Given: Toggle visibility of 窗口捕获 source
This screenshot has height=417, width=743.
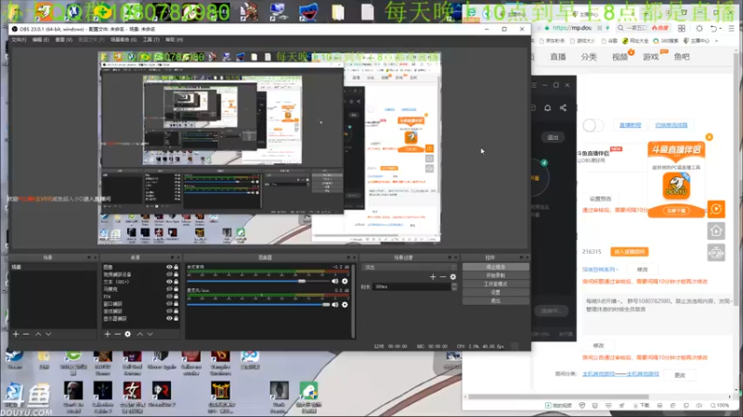Looking at the screenshot, I should click(x=169, y=304).
